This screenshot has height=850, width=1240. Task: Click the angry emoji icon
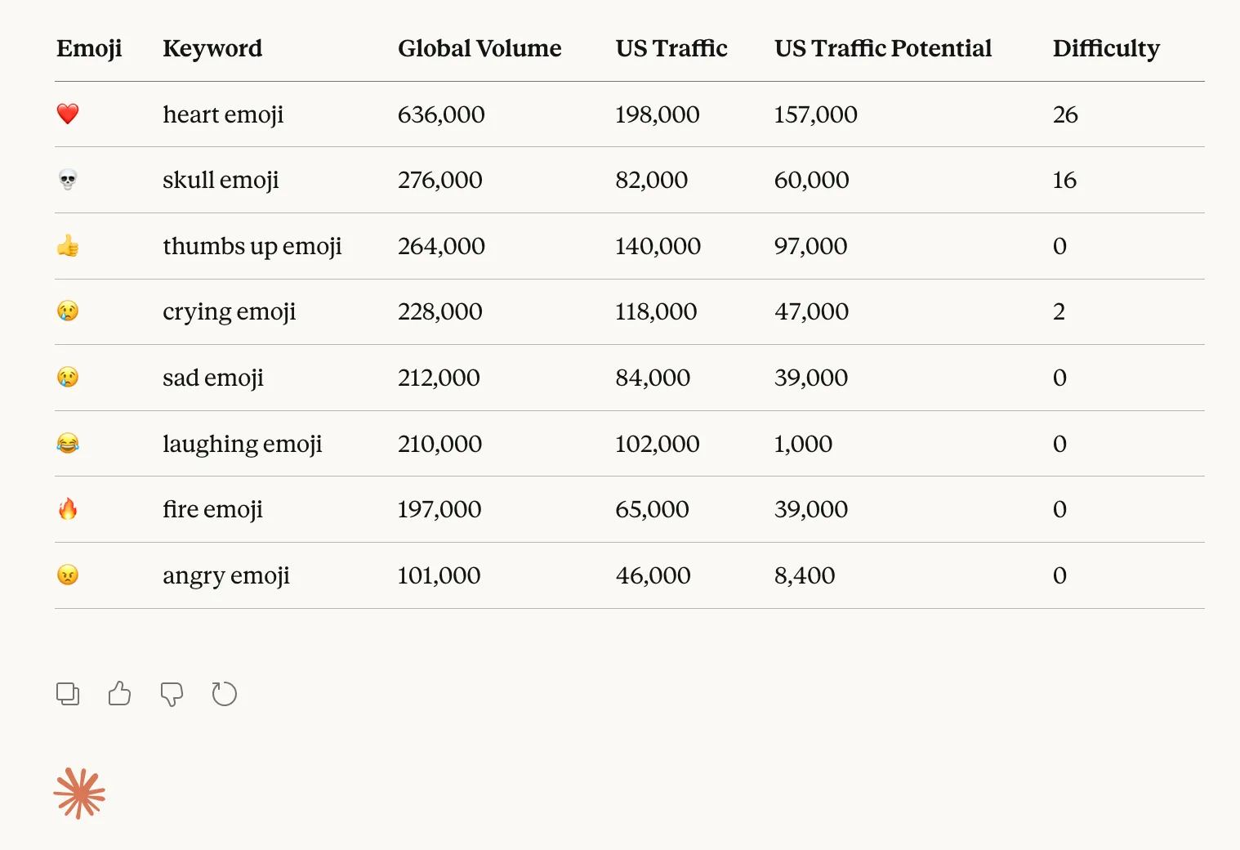[x=69, y=575]
